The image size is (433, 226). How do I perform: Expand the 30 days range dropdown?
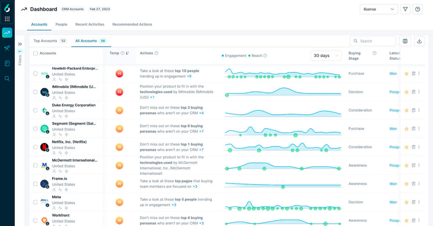click(x=326, y=56)
